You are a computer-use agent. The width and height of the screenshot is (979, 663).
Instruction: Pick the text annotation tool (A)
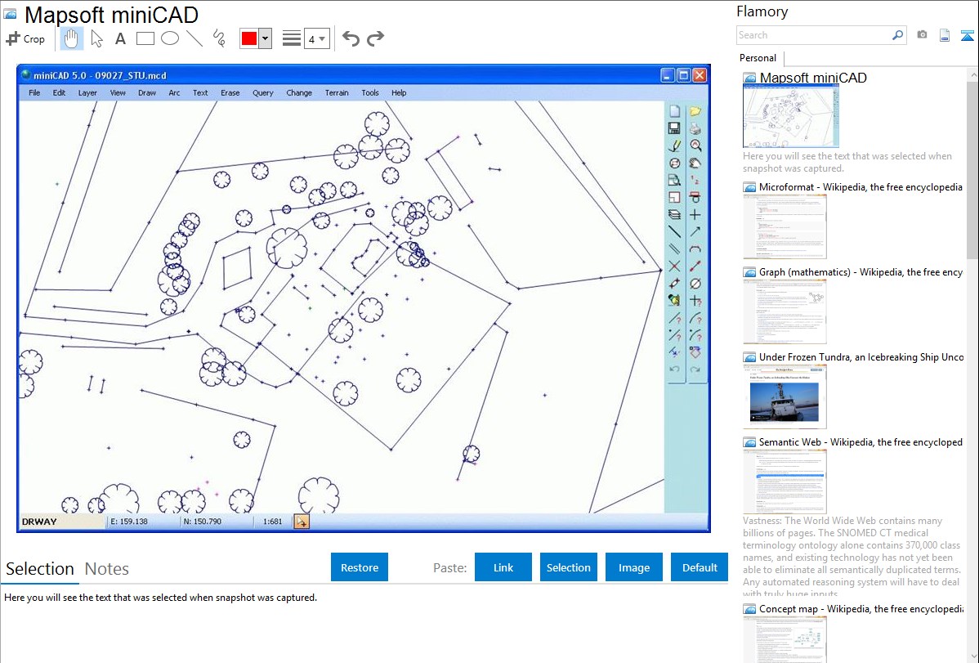120,38
